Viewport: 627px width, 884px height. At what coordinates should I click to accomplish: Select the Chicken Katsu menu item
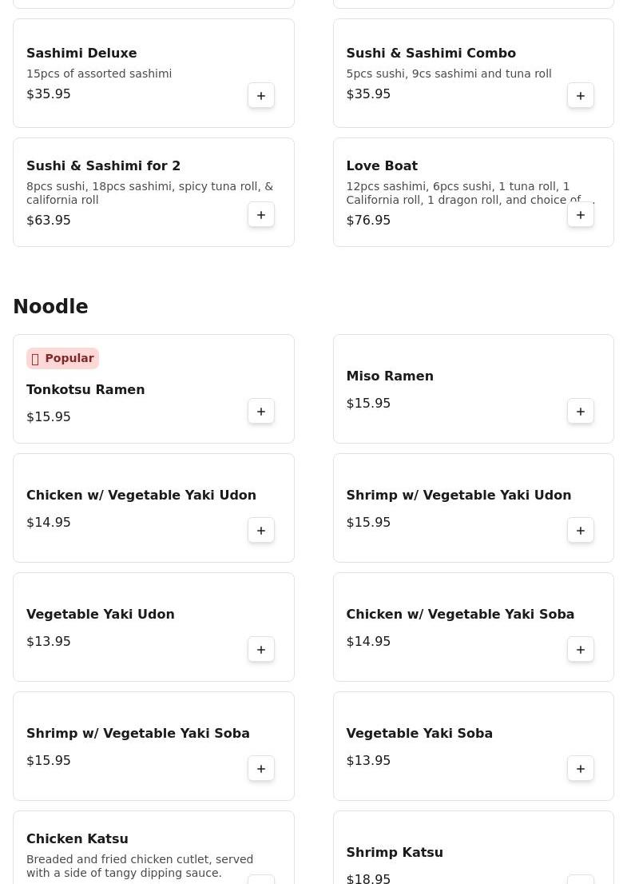pos(77,839)
